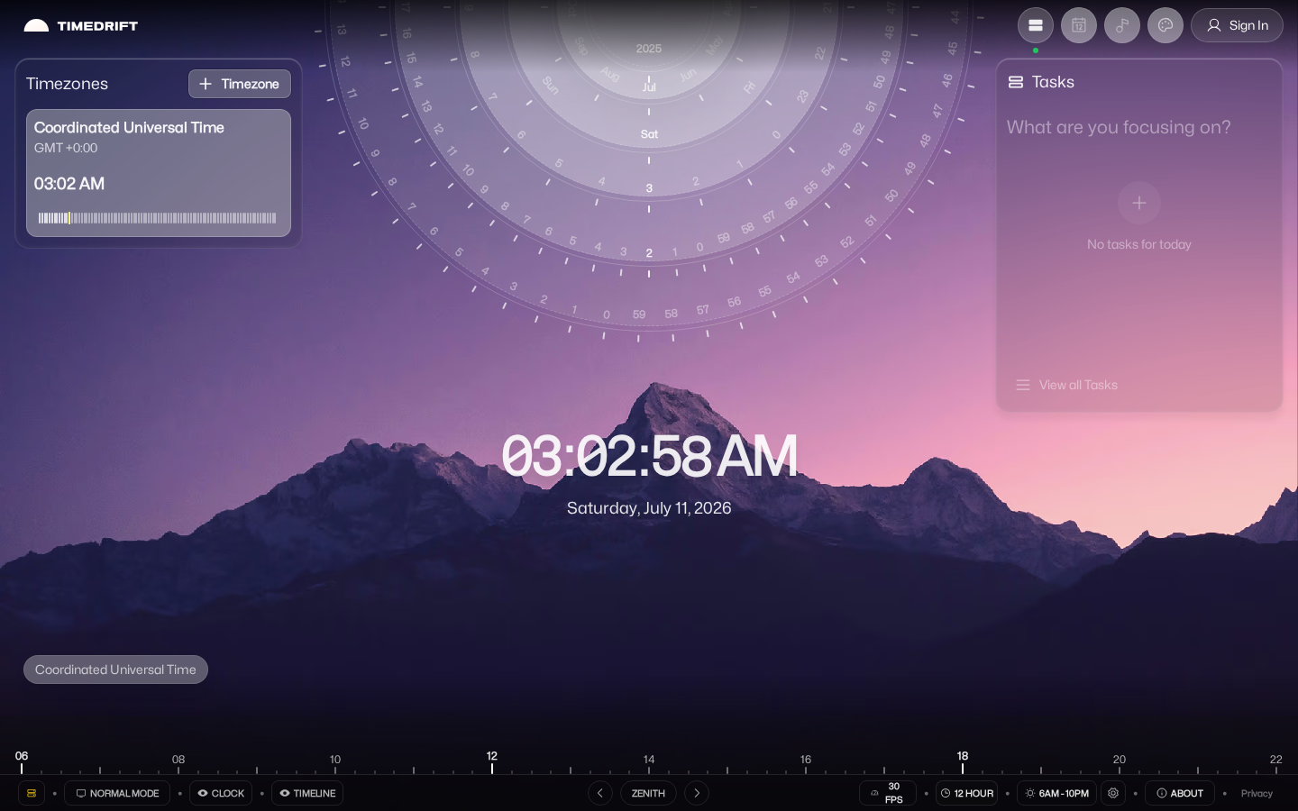Click 'Sat' on the circular dial
Screen dimensions: 1298x811
pyautogui.click(x=649, y=134)
